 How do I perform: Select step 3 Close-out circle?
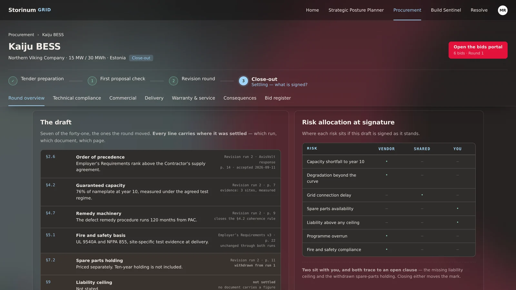[243, 81]
